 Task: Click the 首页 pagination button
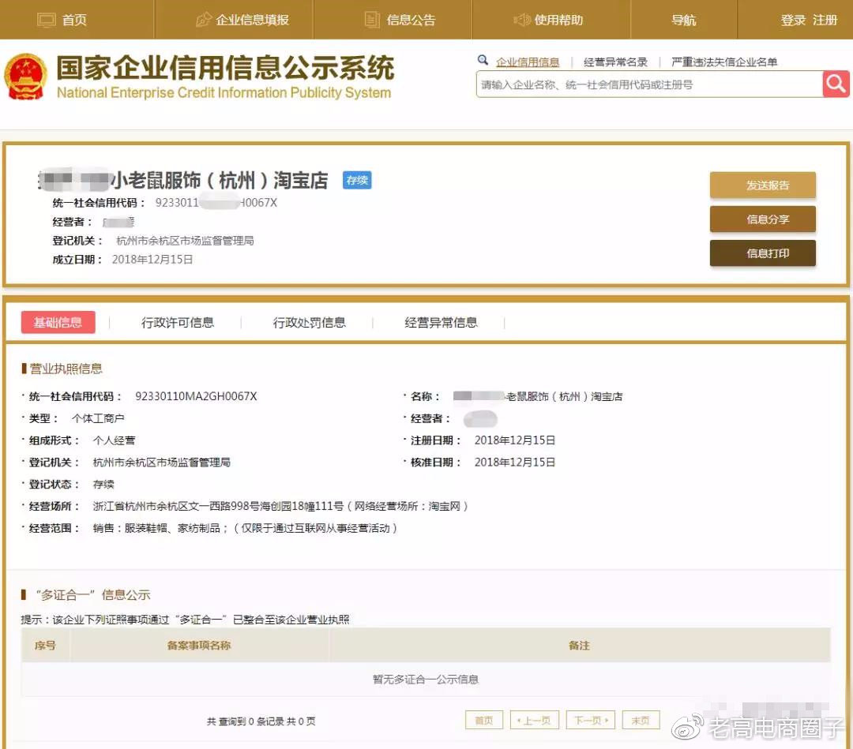(484, 720)
